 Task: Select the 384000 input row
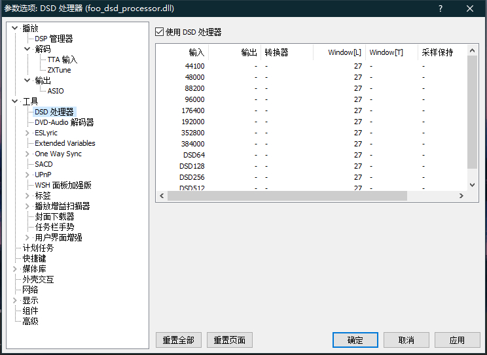[312, 144]
